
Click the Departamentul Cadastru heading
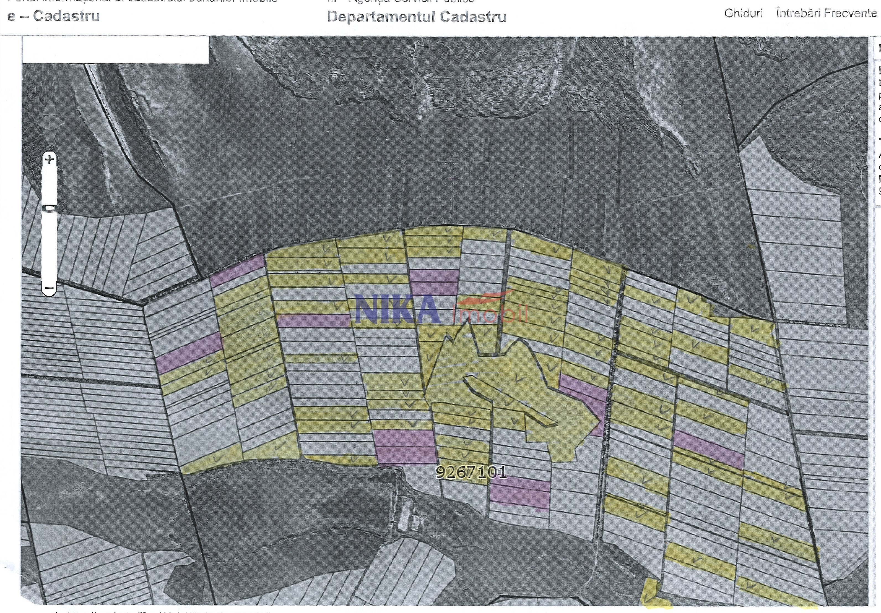pos(417,17)
